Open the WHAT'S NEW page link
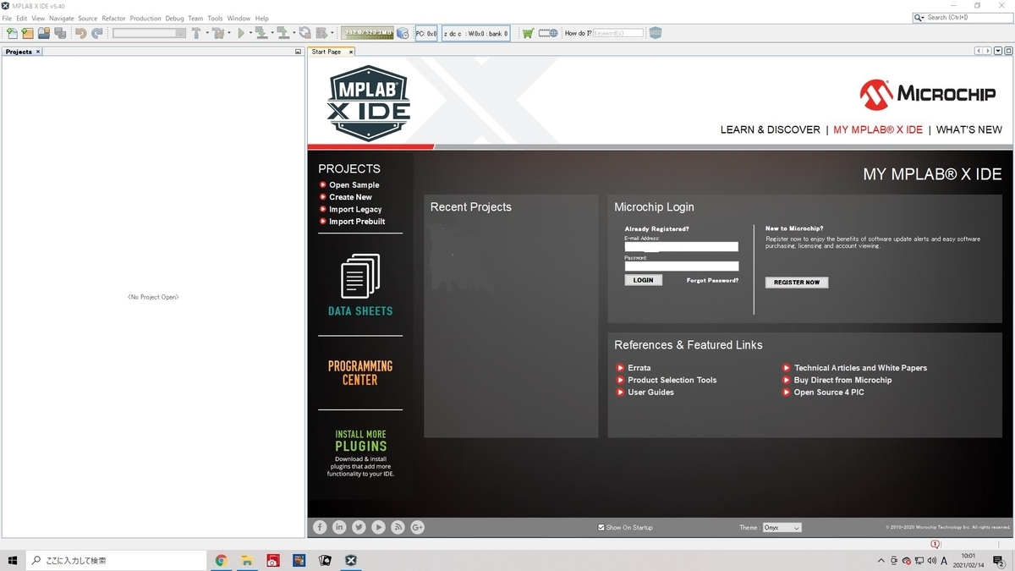The height and width of the screenshot is (571, 1015). 969,129
